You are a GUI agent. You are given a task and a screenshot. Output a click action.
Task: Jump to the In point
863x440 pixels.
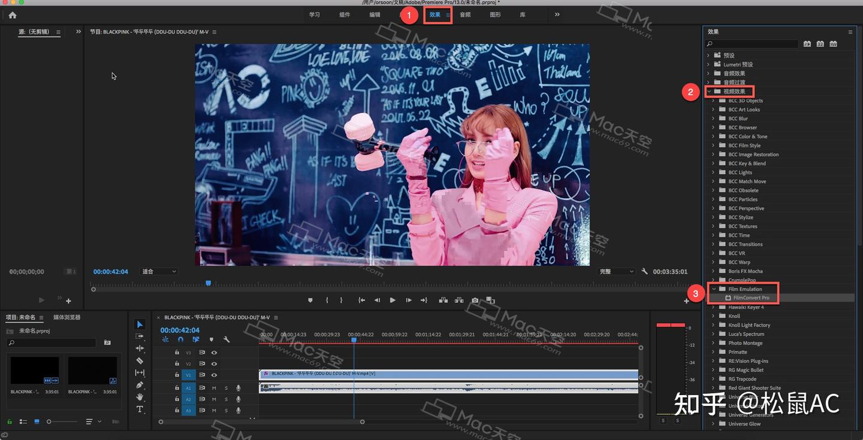click(361, 300)
